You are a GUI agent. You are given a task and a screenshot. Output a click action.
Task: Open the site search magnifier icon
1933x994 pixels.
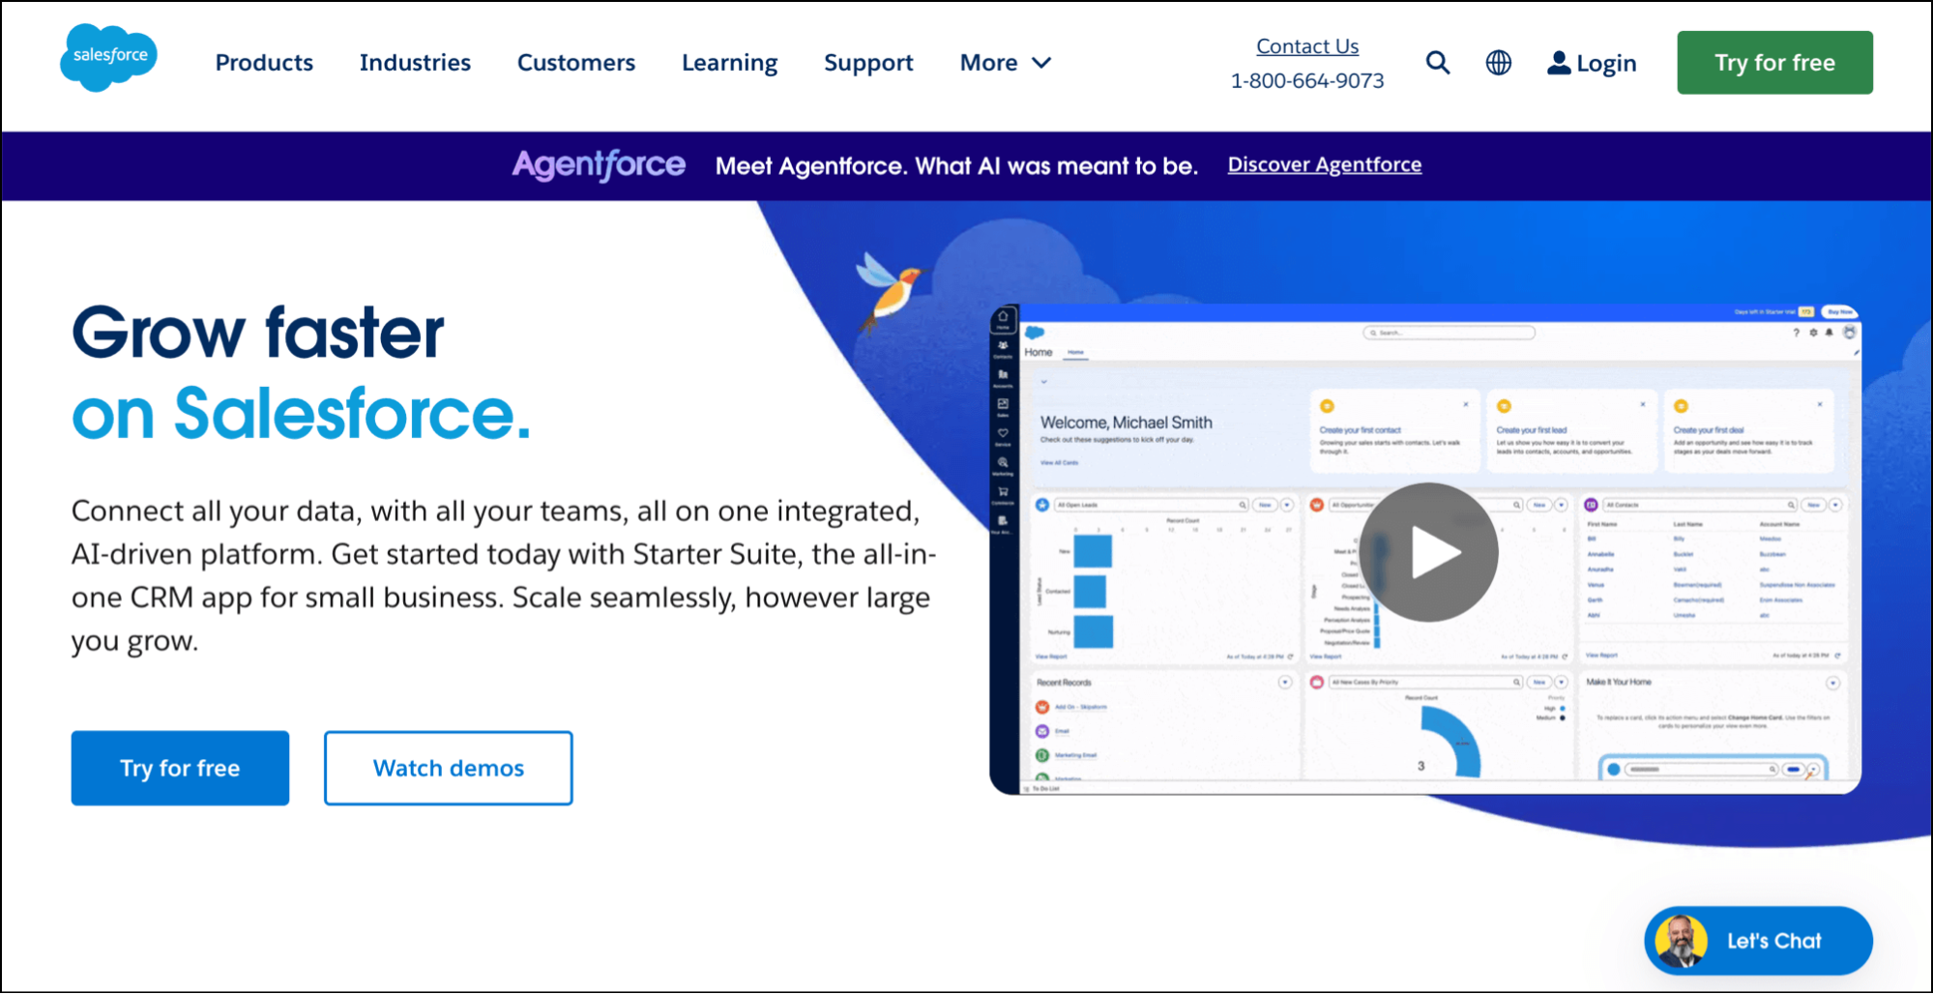coord(1438,63)
